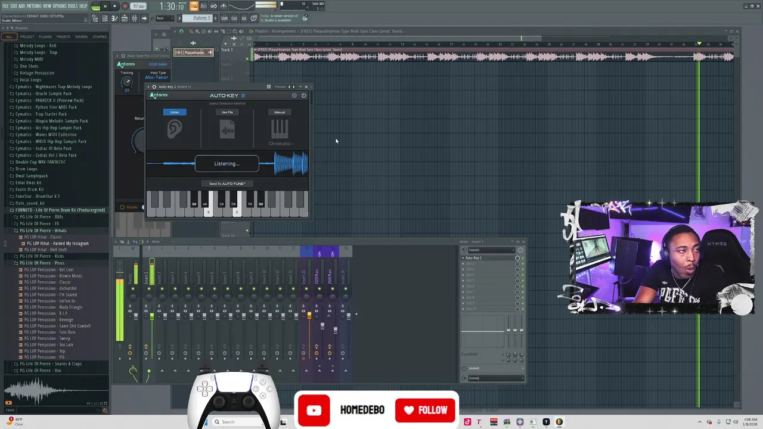The height and width of the screenshot is (429, 763).
Task: Click the Shift key button in toolbar
Action: 224,18
